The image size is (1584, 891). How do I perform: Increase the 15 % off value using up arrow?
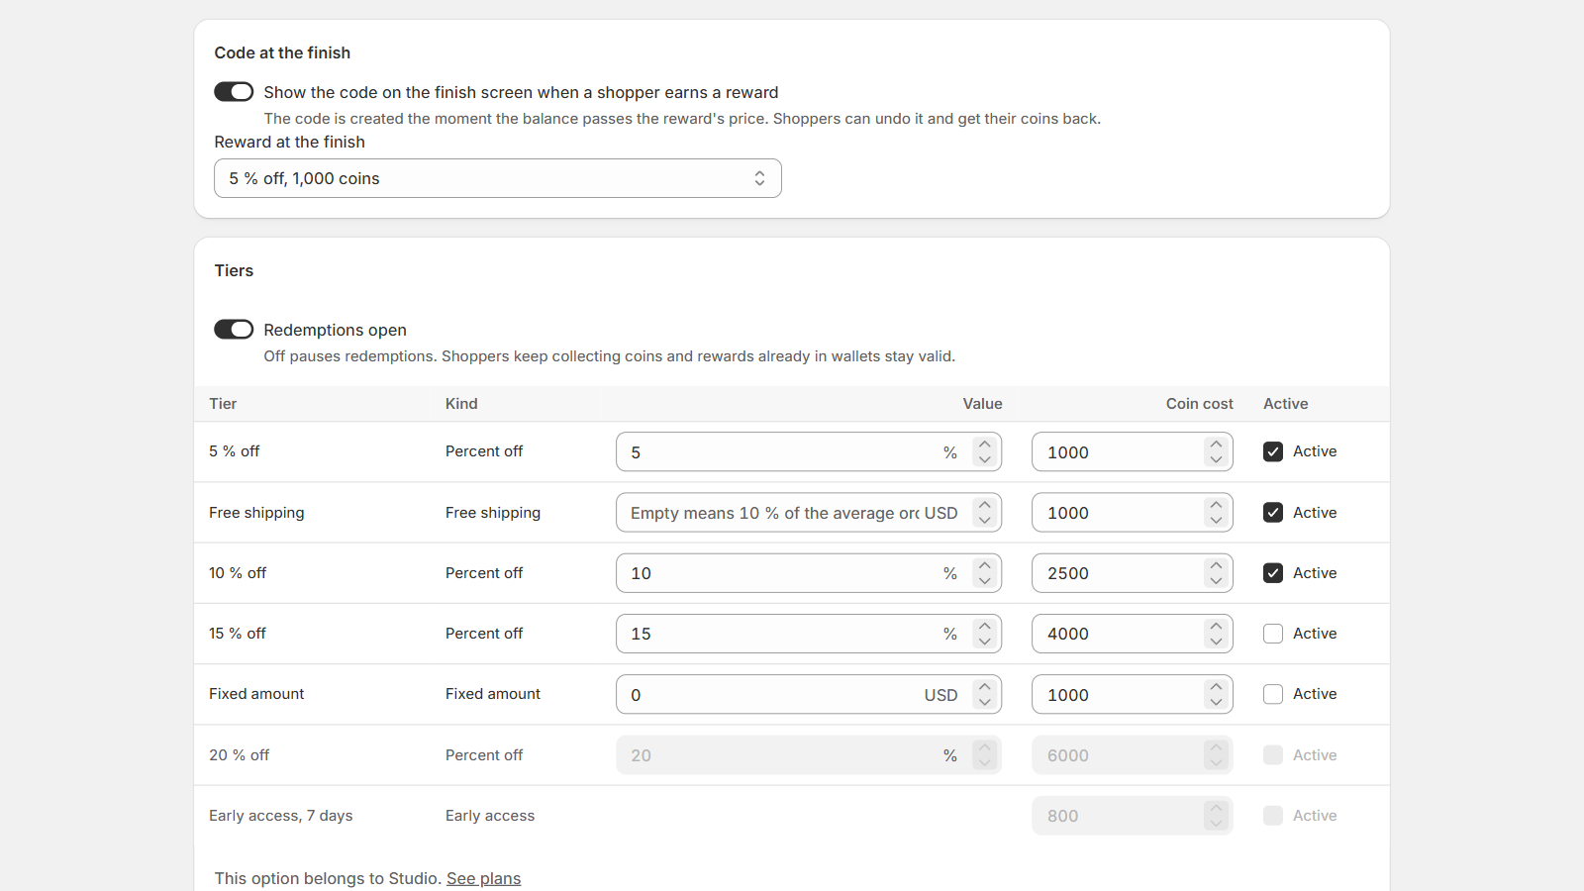coord(984,626)
